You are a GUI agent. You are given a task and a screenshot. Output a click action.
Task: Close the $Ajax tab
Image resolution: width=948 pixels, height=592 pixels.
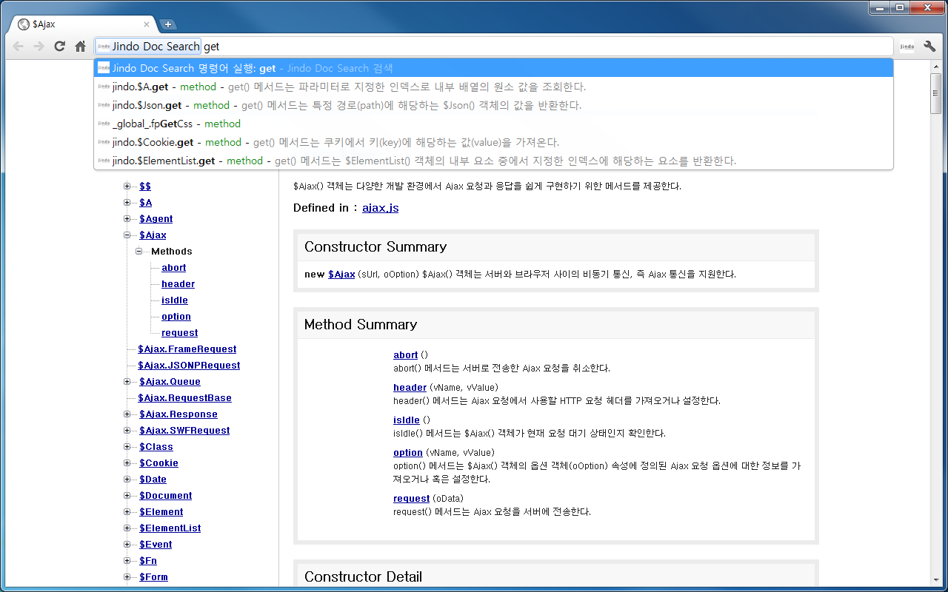click(x=147, y=24)
